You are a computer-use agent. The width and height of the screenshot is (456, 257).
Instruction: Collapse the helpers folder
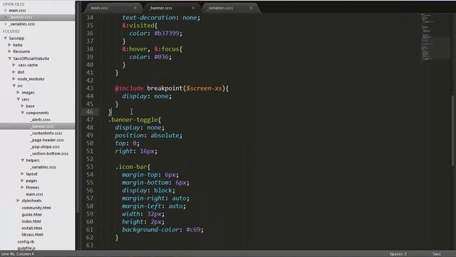pyautogui.click(x=22, y=160)
